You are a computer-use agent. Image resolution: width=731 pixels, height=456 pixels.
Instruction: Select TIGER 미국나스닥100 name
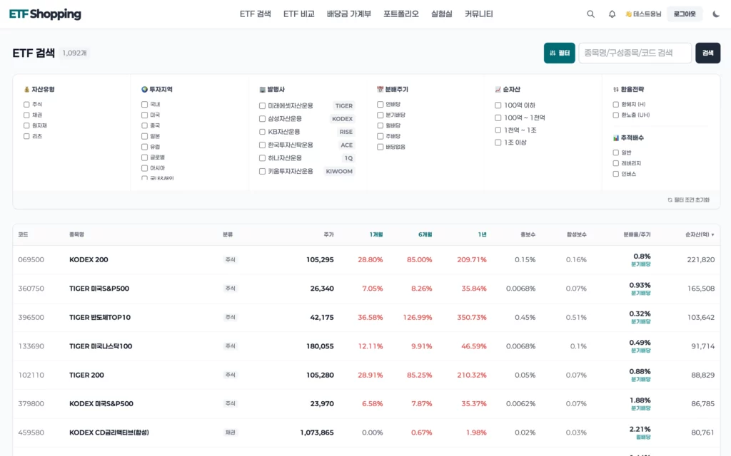pyautogui.click(x=101, y=346)
